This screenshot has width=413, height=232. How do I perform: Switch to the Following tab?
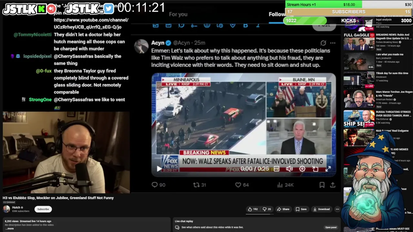(277, 14)
